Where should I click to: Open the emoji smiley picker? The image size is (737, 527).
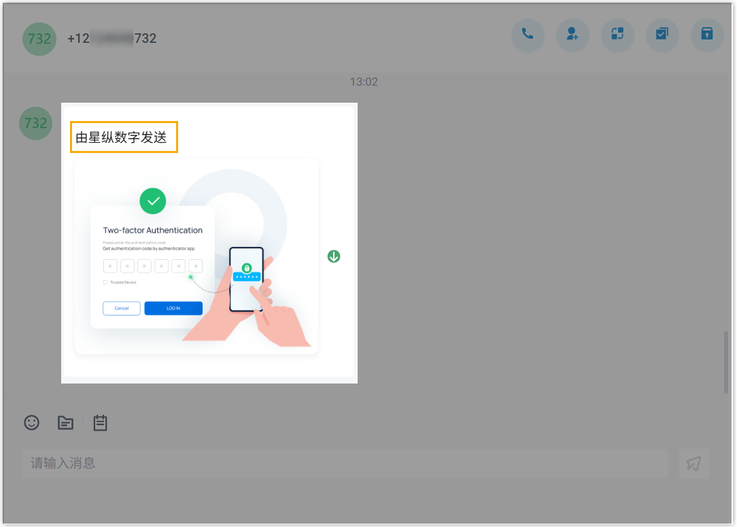32,422
